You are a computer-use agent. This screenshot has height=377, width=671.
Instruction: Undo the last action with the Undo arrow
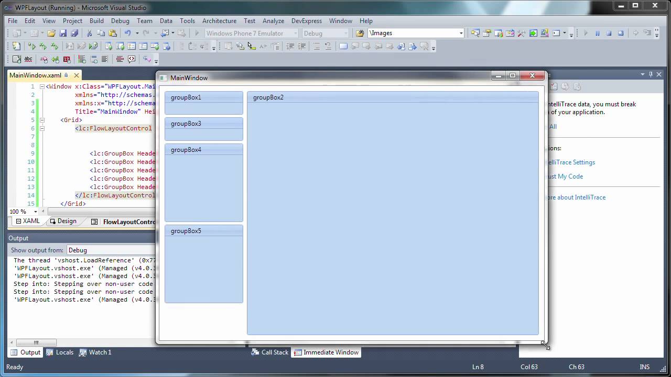[x=127, y=33]
